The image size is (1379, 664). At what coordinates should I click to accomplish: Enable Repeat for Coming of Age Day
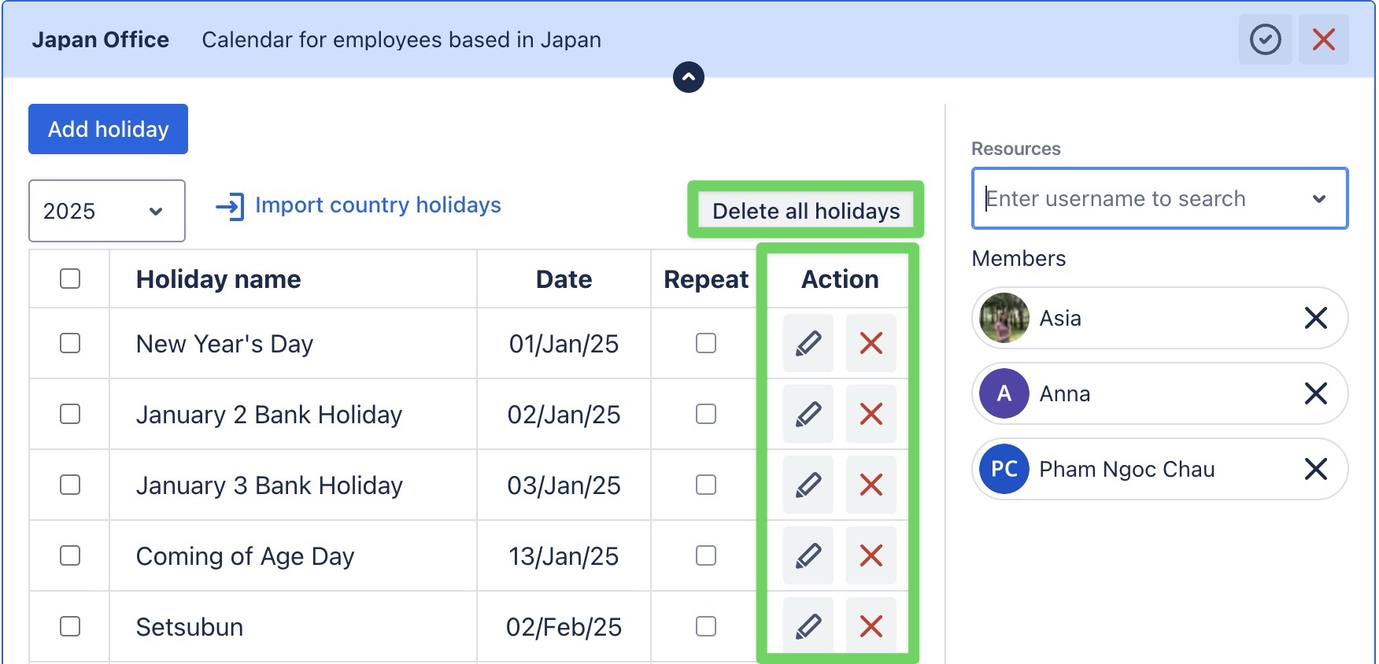[x=706, y=555]
